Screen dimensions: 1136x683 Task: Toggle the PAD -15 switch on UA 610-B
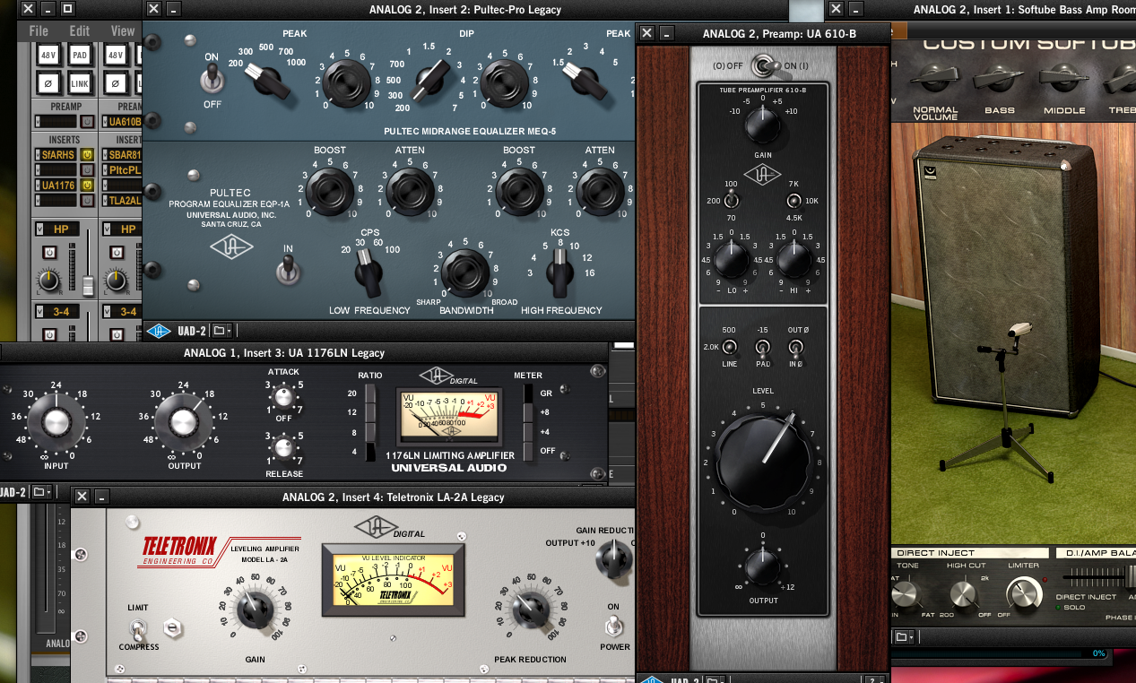tap(763, 347)
